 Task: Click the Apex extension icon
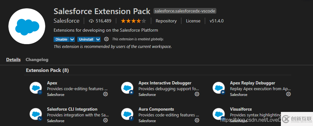36,88
